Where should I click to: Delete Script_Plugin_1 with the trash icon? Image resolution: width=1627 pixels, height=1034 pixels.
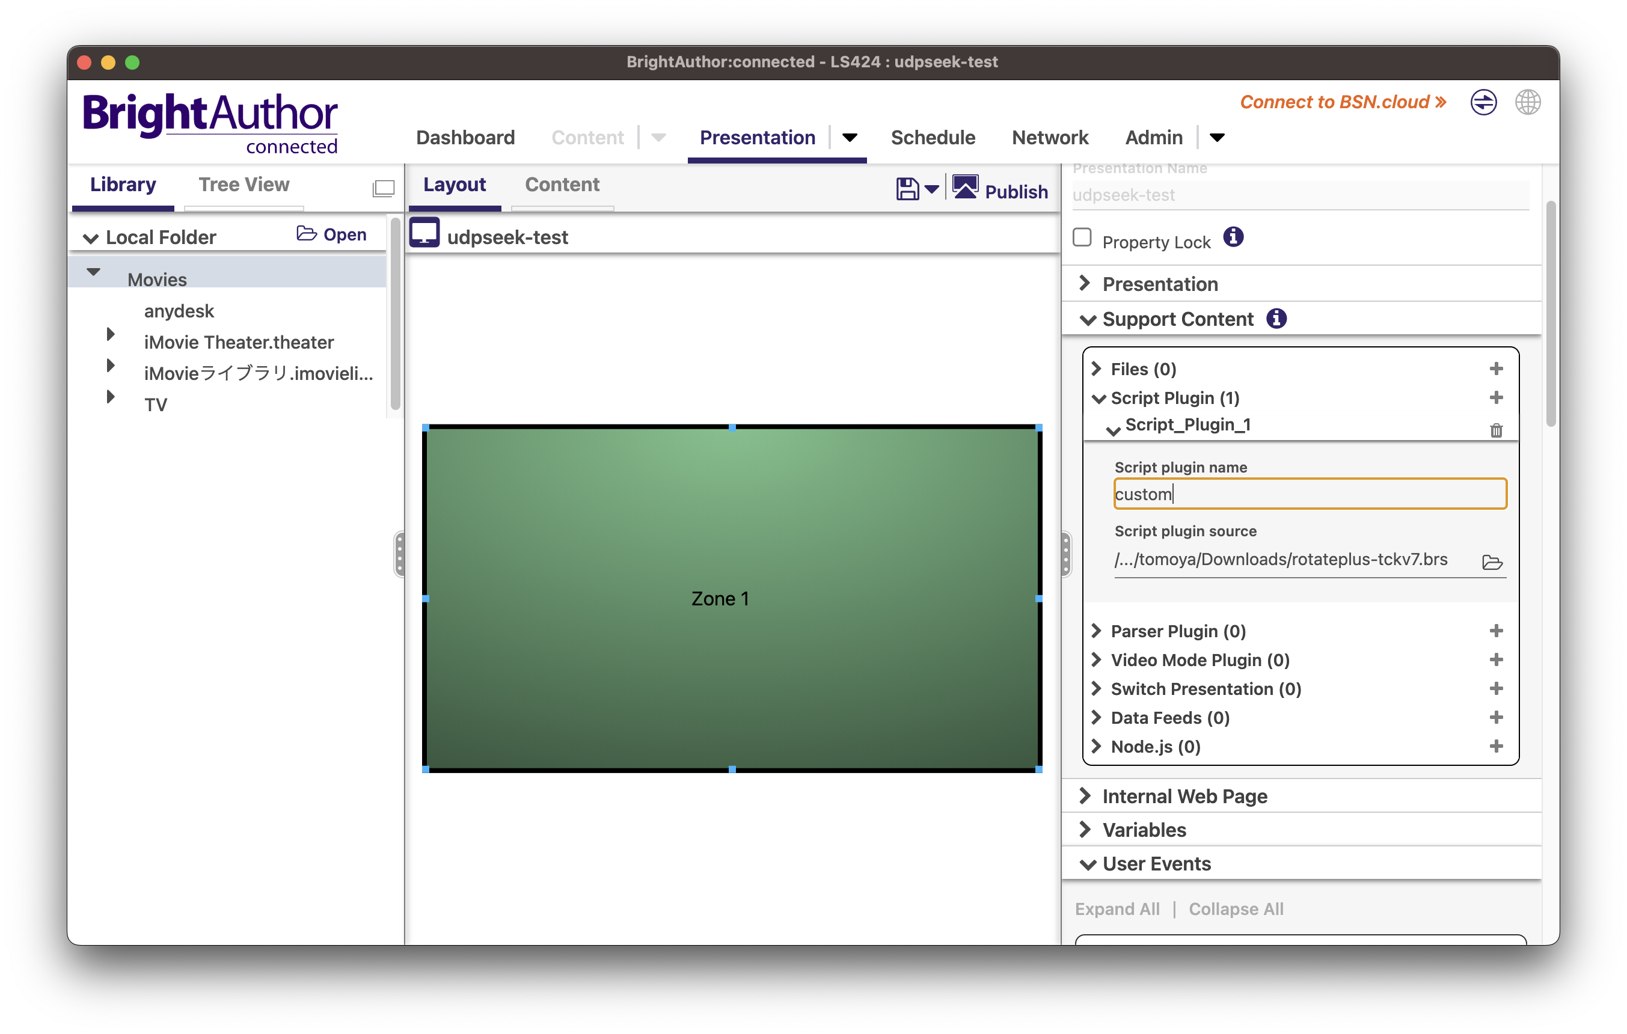pyautogui.click(x=1496, y=430)
